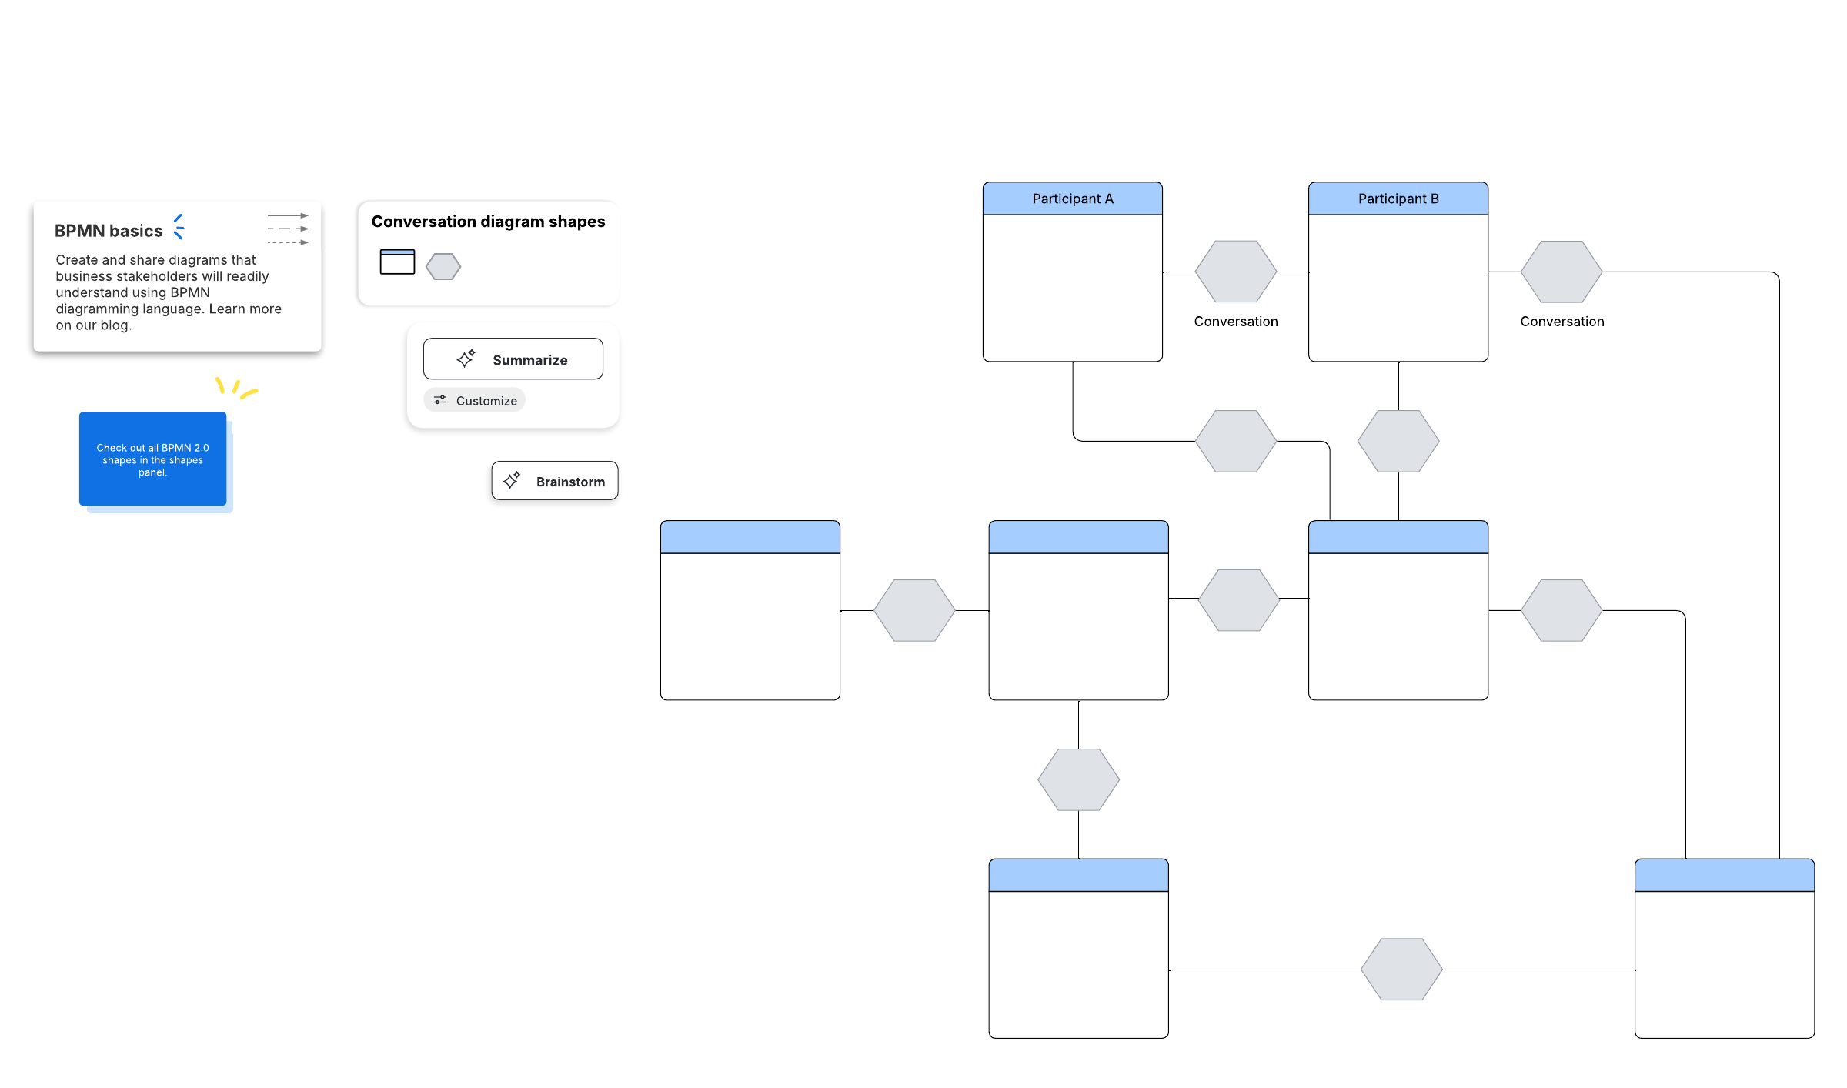Click the pool shape icon under Conversation diagram shapes
The width and height of the screenshot is (1847, 1088).
(397, 262)
